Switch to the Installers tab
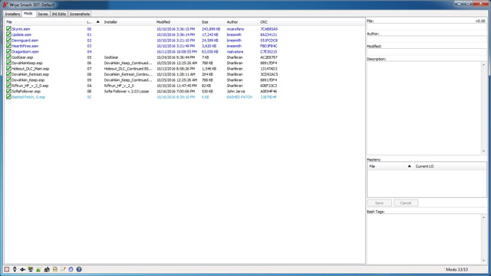 (x=12, y=14)
